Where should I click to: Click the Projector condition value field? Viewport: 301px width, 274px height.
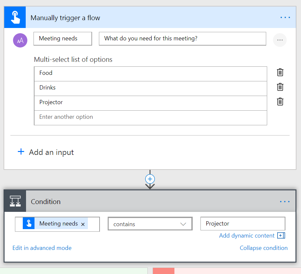click(242, 224)
